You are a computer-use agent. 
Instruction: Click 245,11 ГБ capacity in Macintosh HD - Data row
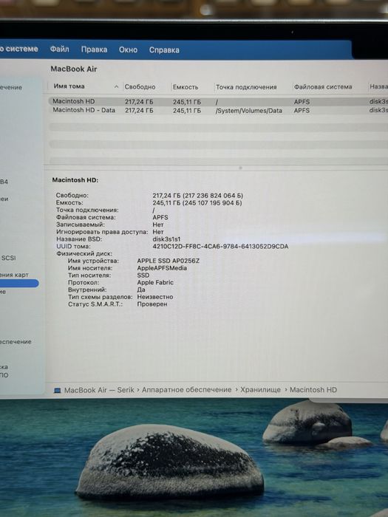tap(187, 111)
